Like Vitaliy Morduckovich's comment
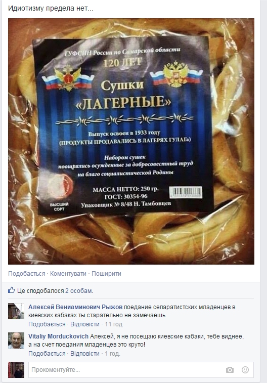This screenshot has width=267, height=383. click(47, 354)
